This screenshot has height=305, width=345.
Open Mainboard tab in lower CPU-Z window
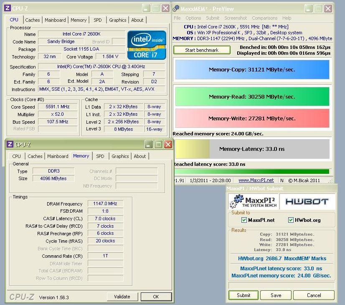point(58,156)
